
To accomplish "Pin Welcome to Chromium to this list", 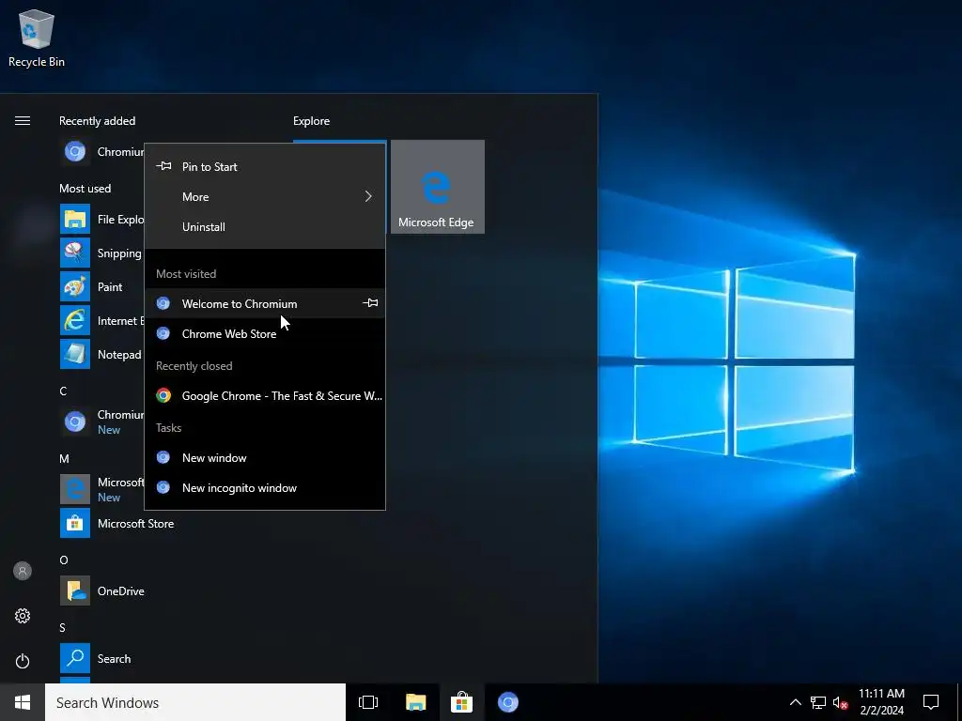I will [x=370, y=303].
